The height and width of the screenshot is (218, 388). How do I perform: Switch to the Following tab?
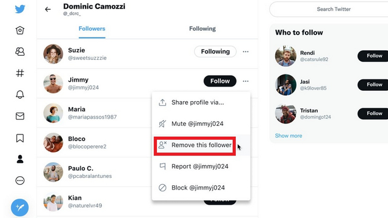tap(202, 28)
